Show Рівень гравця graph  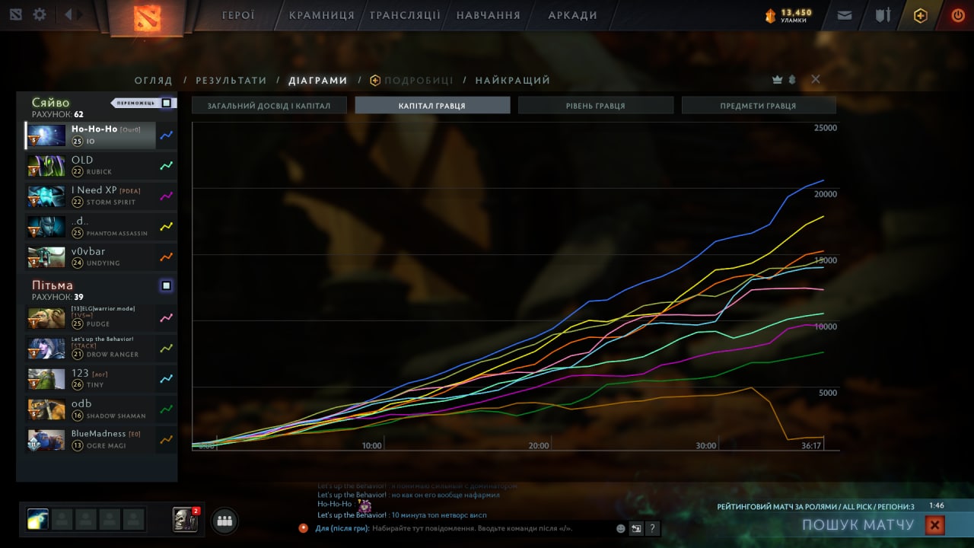click(x=596, y=105)
